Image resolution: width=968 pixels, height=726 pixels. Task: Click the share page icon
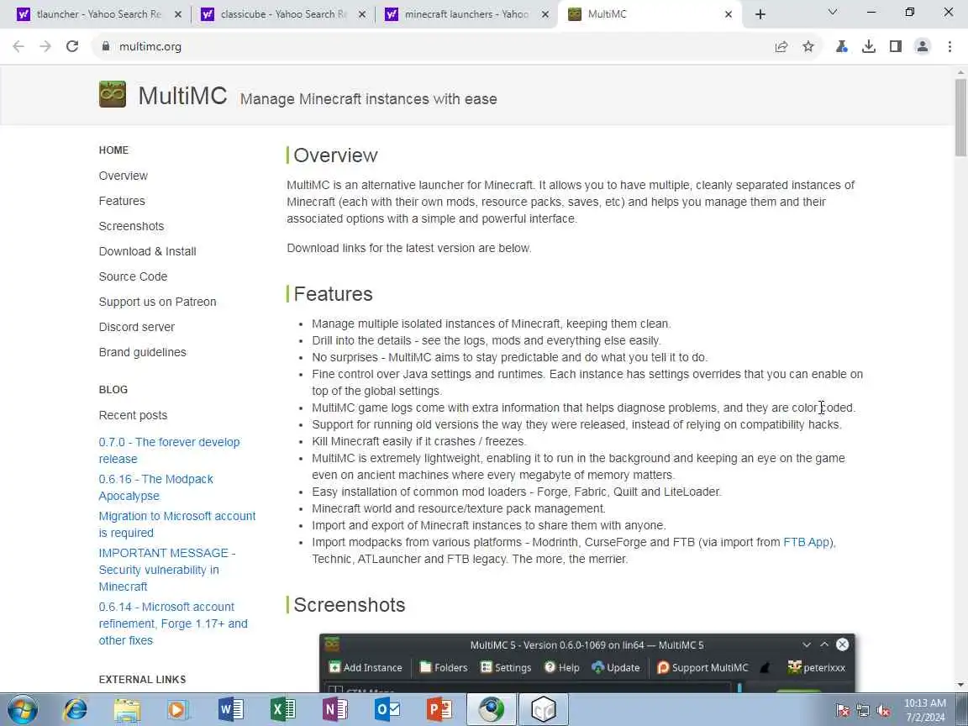(x=781, y=46)
